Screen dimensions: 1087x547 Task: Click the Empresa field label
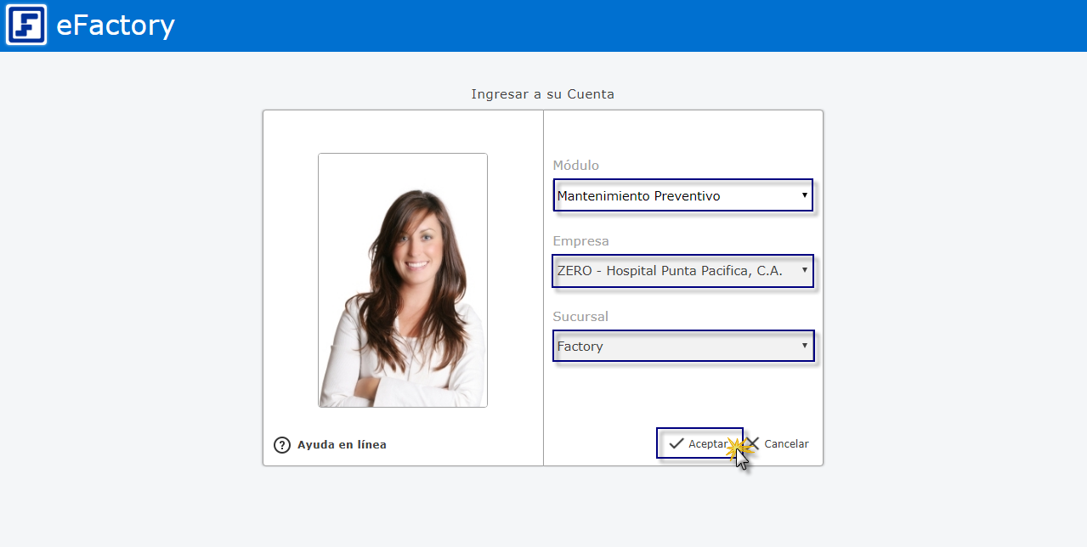pos(580,241)
